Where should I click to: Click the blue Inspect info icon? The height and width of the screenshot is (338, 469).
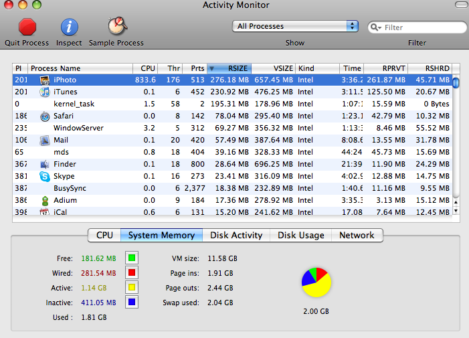click(70, 27)
